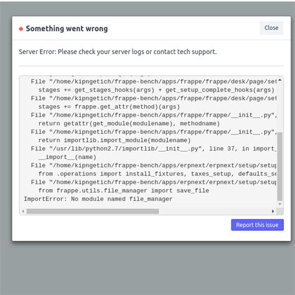
Task: Click the traceback scroll up arrow
Action: coord(280,80)
